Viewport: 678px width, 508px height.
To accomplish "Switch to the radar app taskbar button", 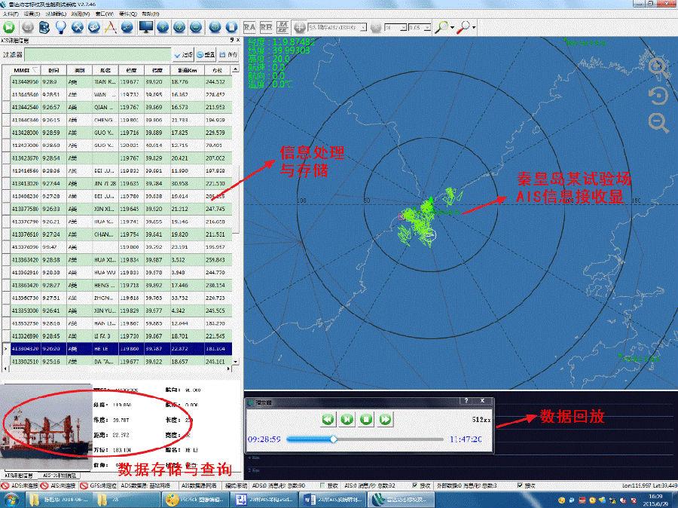I will coord(399,500).
